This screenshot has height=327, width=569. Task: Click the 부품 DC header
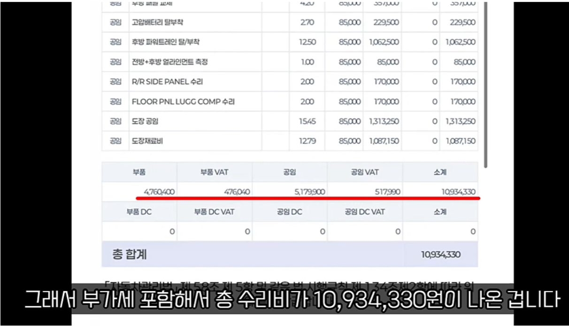(139, 212)
